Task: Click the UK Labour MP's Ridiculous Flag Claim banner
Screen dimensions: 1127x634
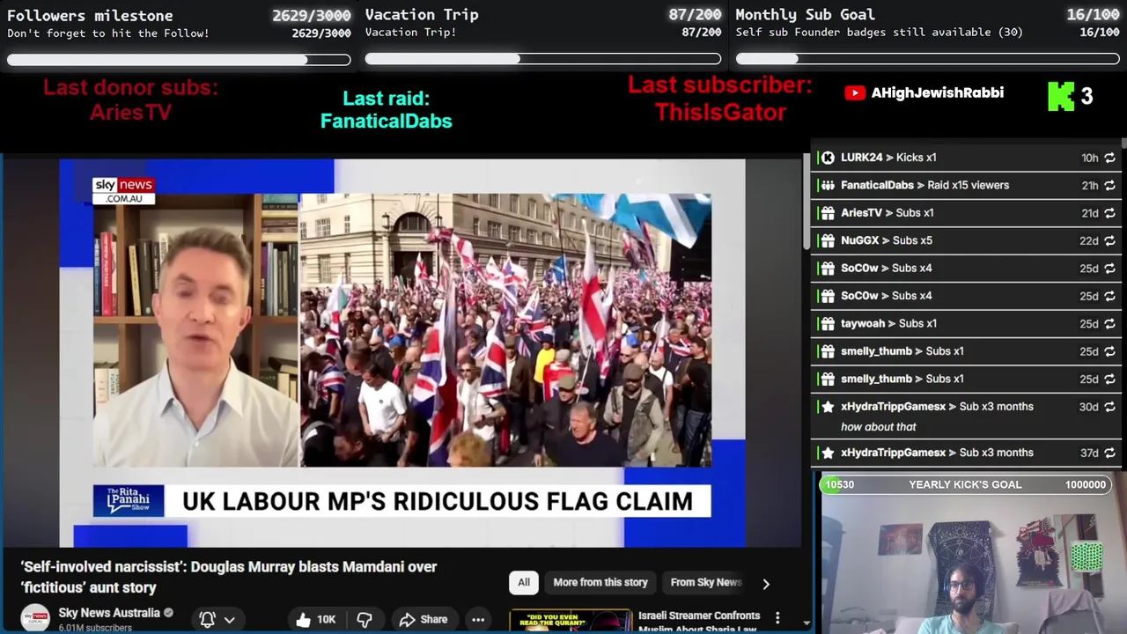Action: 438,501
